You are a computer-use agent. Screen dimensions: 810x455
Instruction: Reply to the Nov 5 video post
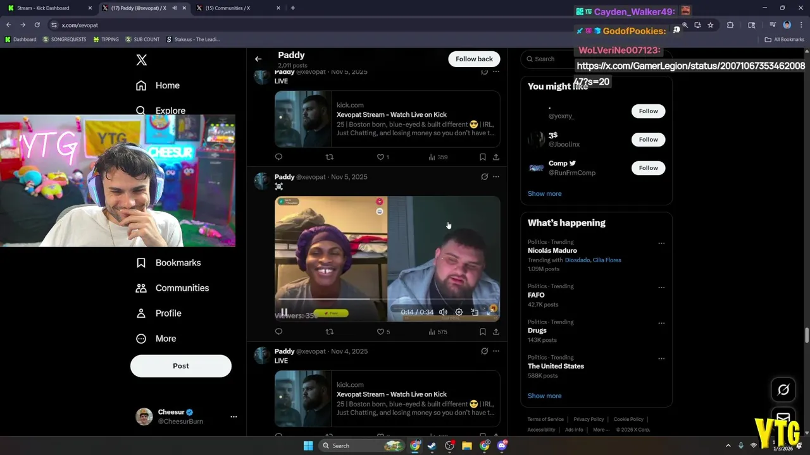[x=278, y=332]
